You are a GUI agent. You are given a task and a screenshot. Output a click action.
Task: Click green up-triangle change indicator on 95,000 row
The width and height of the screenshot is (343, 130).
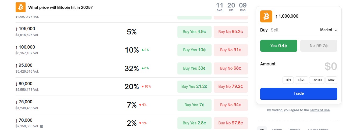coord(143,68)
